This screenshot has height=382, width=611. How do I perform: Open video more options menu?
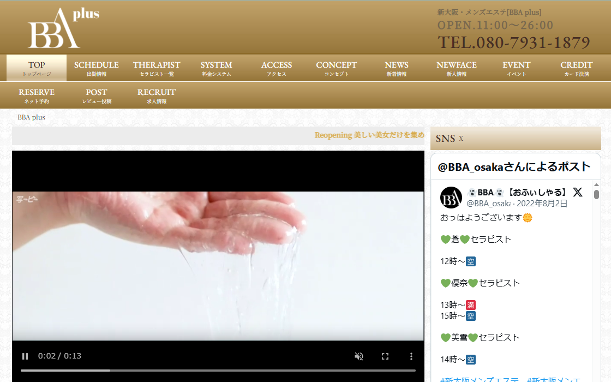(411, 356)
